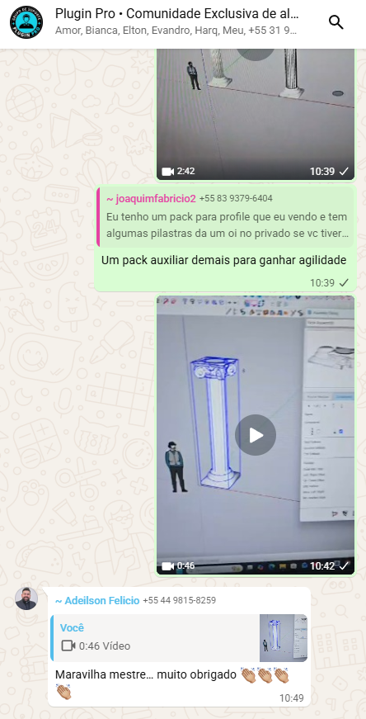This screenshot has height=719, width=366.
Task: Open the quoted 'Você' 0:46 Vídeo reply
Action: [x=179, y=638]
